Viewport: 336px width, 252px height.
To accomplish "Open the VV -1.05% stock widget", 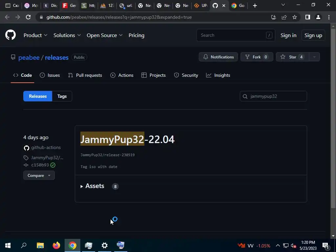I will click(x=254, y=245).
